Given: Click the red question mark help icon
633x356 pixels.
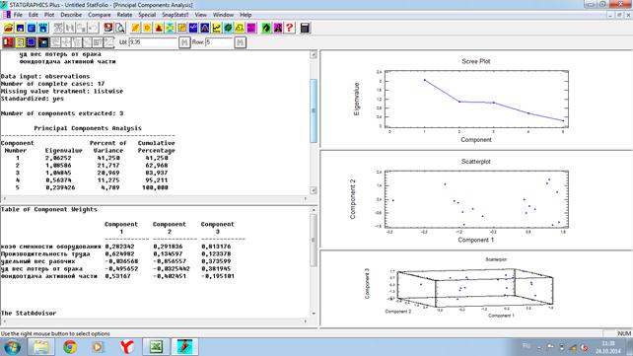Looking at the screenshot, I should click(290, 28).
